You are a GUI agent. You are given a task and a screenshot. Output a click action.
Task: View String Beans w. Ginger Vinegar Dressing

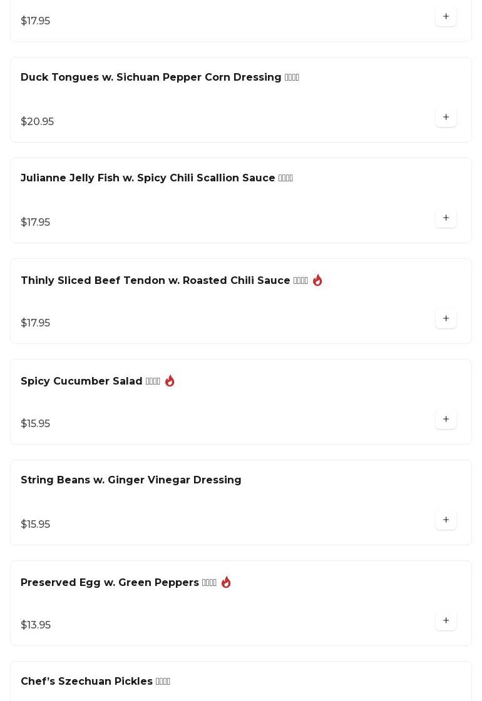pyautogui.click(x=131, y=480)
